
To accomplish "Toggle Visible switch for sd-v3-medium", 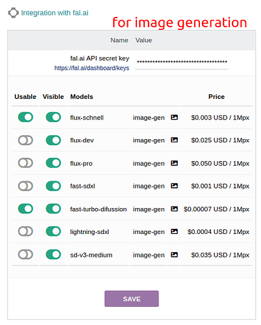I will click(53, 254).
